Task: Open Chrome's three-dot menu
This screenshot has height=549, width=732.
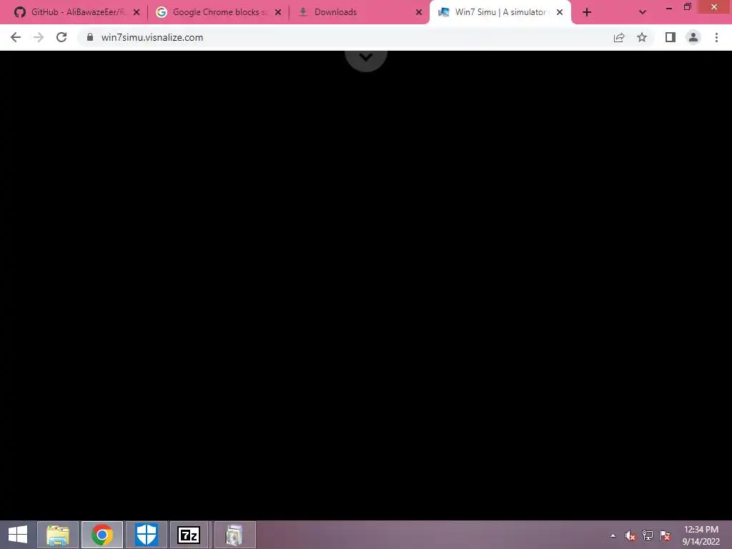Action: pos(716,37)
